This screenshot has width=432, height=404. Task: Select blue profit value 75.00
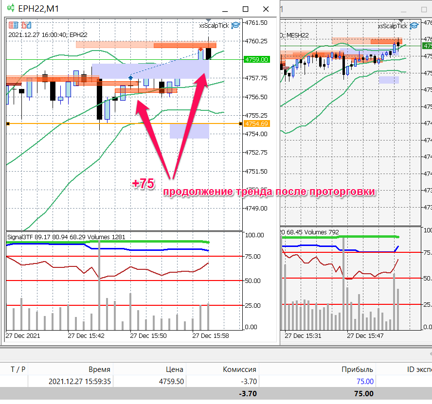[365, 382]
